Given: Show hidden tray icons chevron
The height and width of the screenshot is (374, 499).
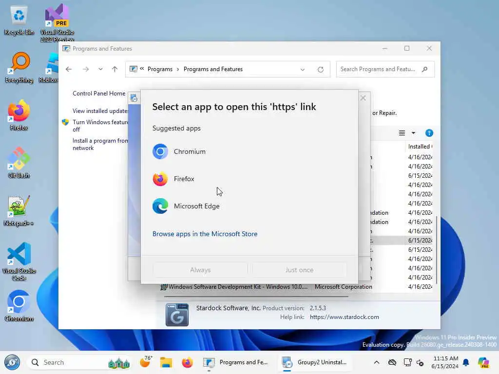Looking at the screenshot, I should [377, 362].
